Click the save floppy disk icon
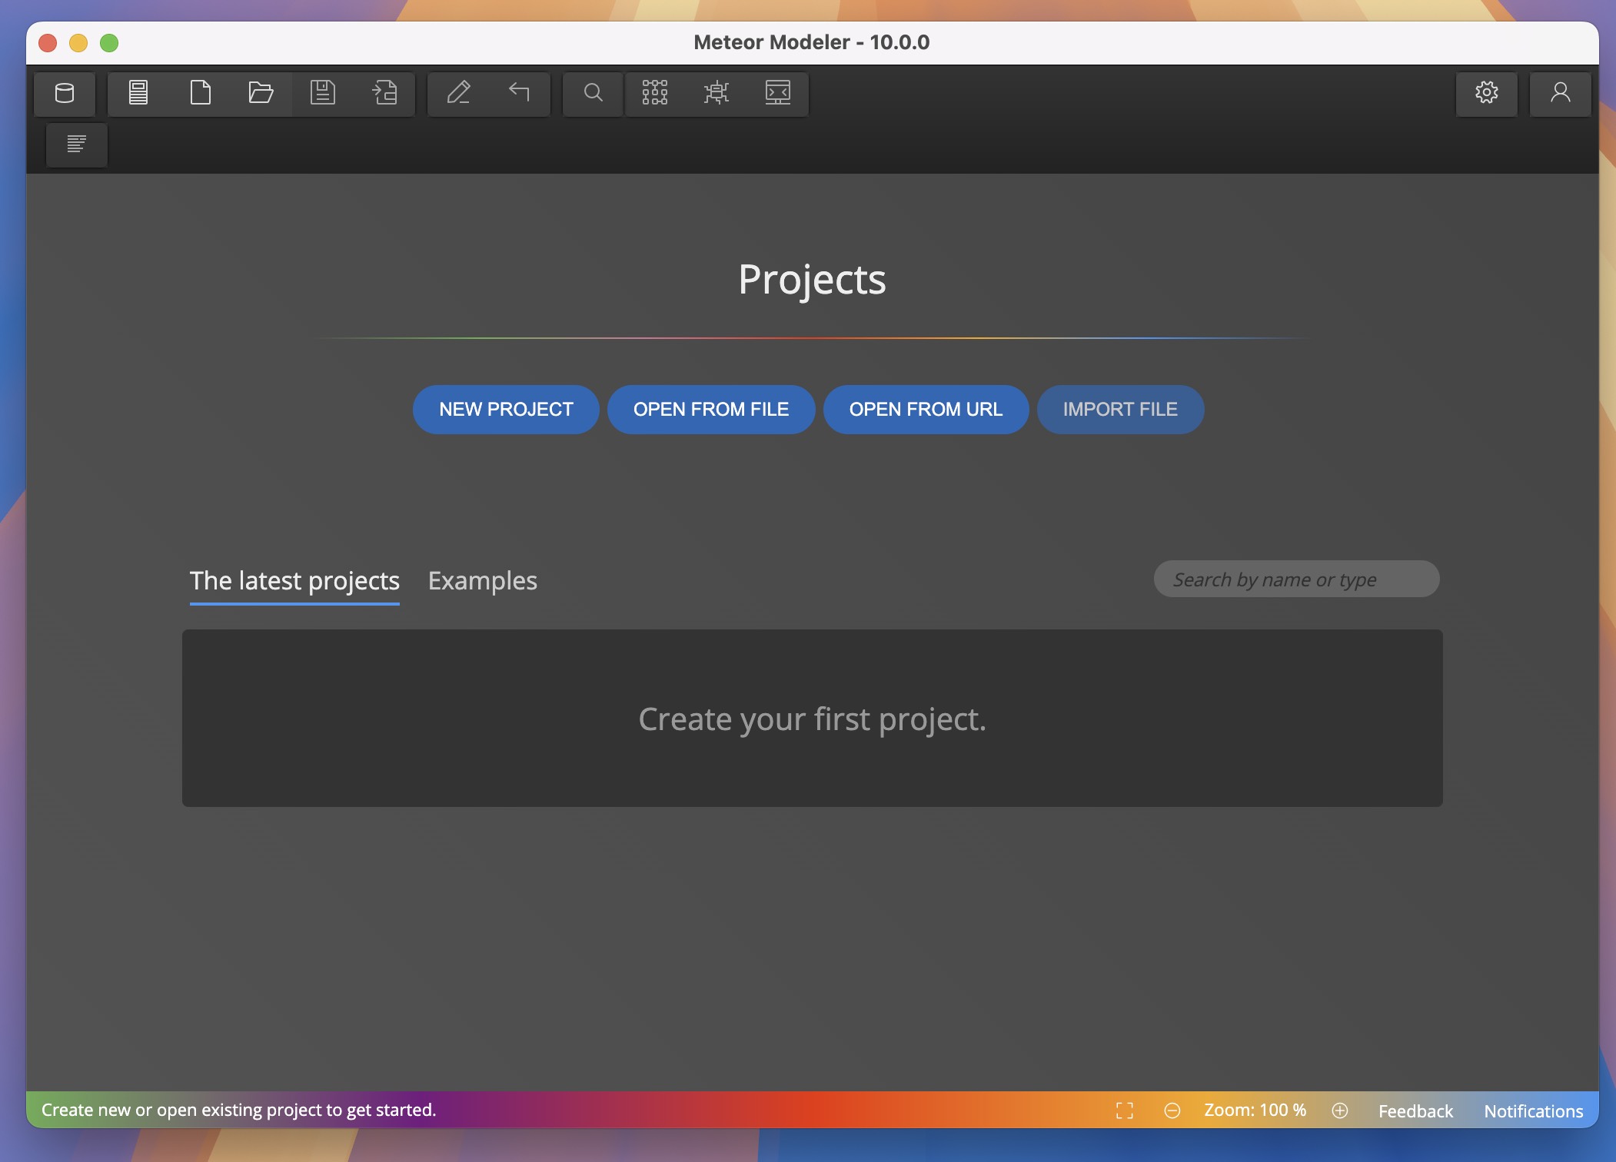 (323, 93)
